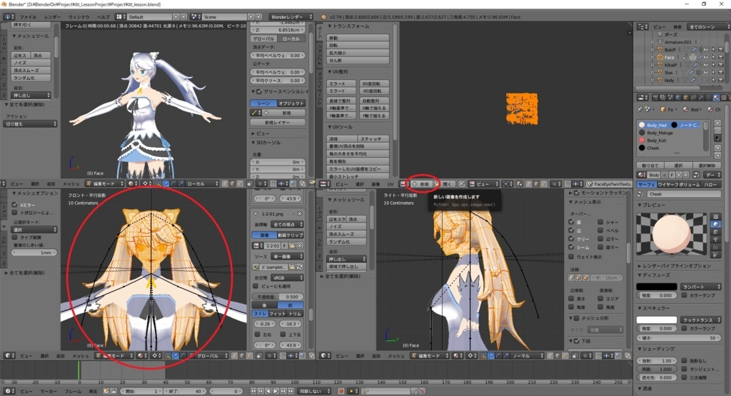
Task: Click the 新規 new image button
Action: coord(421,184)
